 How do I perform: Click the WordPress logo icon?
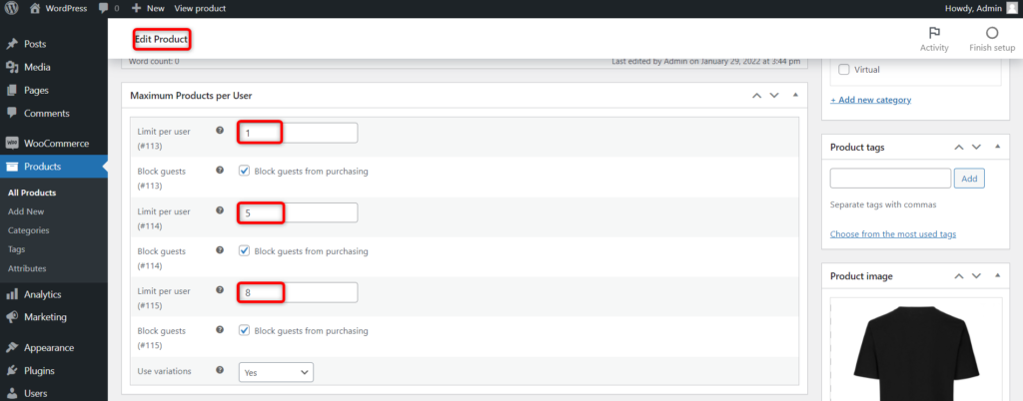click(x=12, y=8)
